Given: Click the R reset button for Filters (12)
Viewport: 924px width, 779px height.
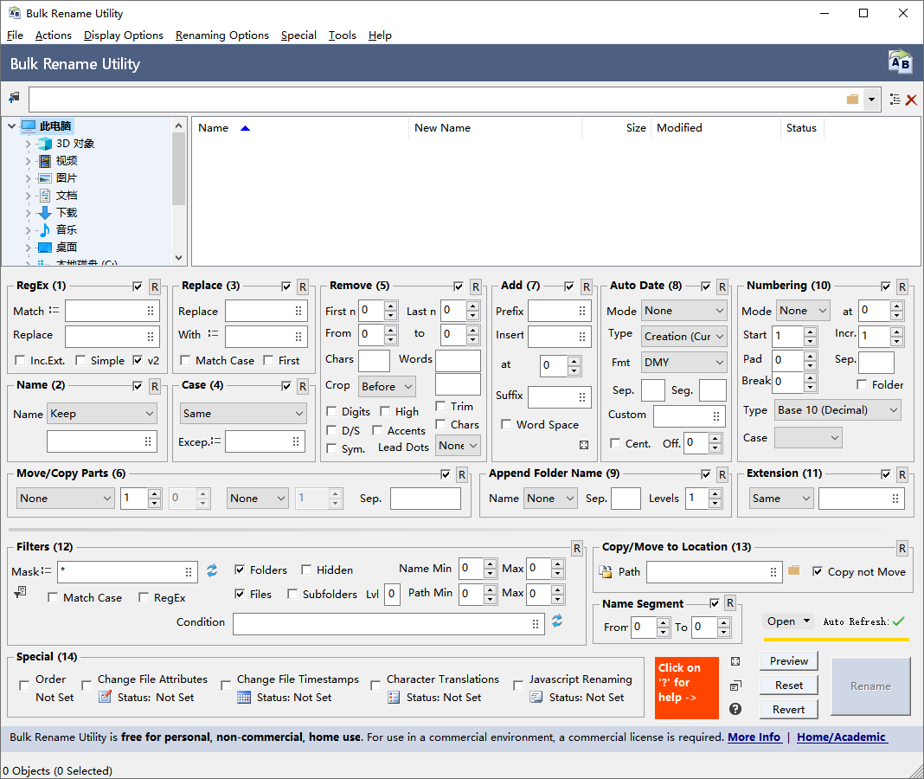Looking at the screenshot, I should [x=577, y=549].
